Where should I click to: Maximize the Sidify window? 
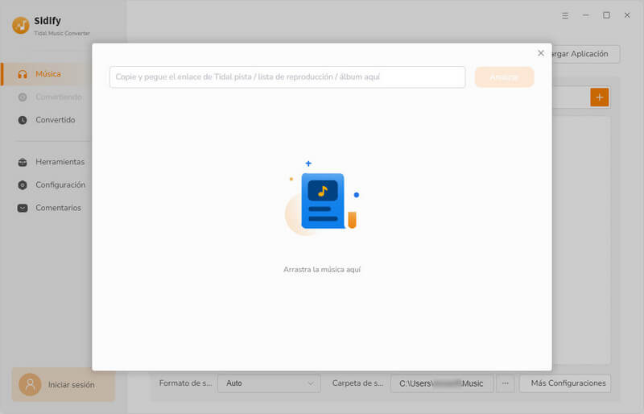606,15
